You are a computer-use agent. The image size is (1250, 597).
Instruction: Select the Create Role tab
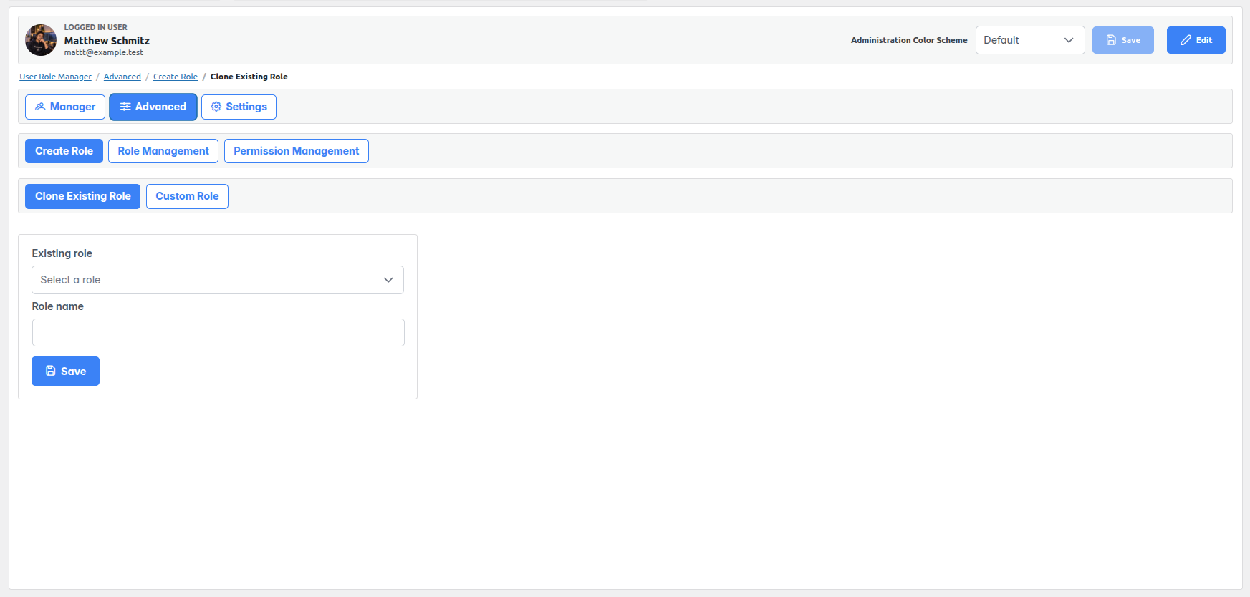64,151
